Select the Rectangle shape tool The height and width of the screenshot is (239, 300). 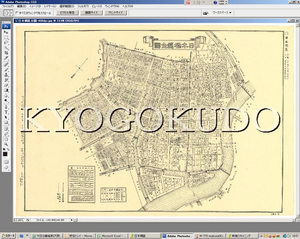(6, 122)
